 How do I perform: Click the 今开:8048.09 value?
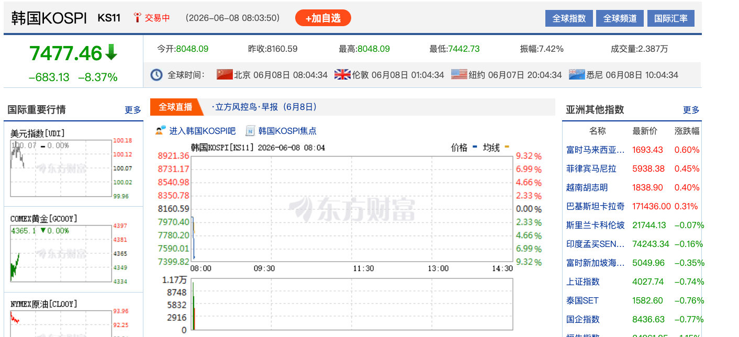[x=183, y=49]
